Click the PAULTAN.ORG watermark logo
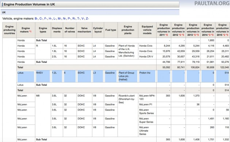230x142 pixels. point(212,3)
